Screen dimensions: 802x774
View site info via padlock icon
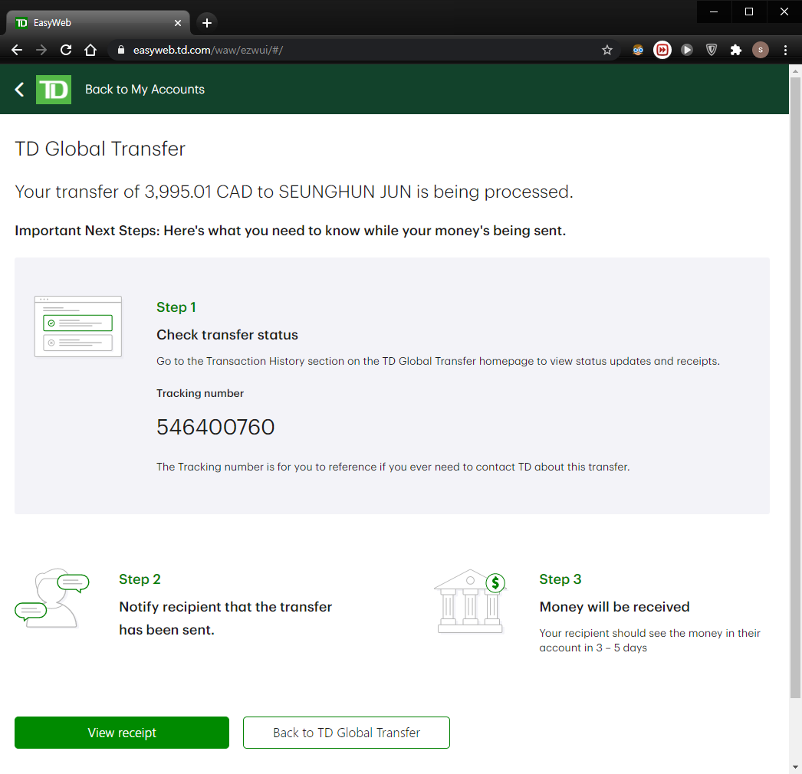pos(121,50)
